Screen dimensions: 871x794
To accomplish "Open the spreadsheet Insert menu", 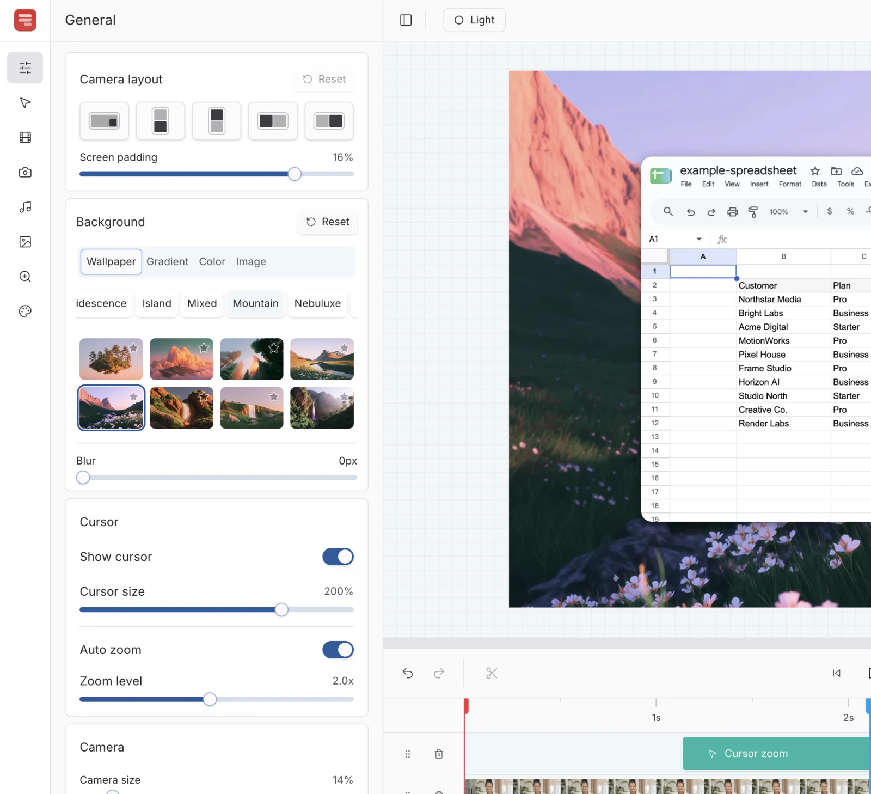I will [x=759, y=184].
